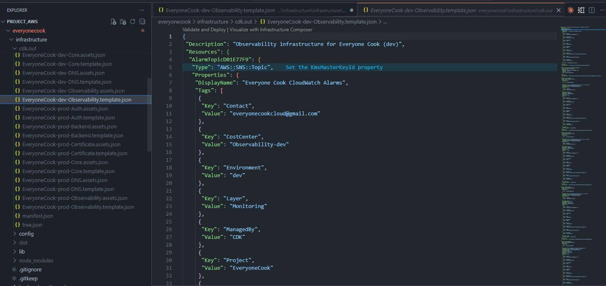This screenshot has height=286, width=606.
Task: Open EveryoneCook-prod-Certificate.assets.json
Action: tap(71, 144)
